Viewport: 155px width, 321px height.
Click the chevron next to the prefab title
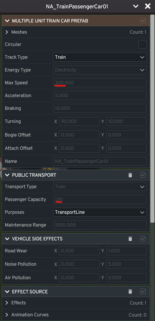[136, 6]
